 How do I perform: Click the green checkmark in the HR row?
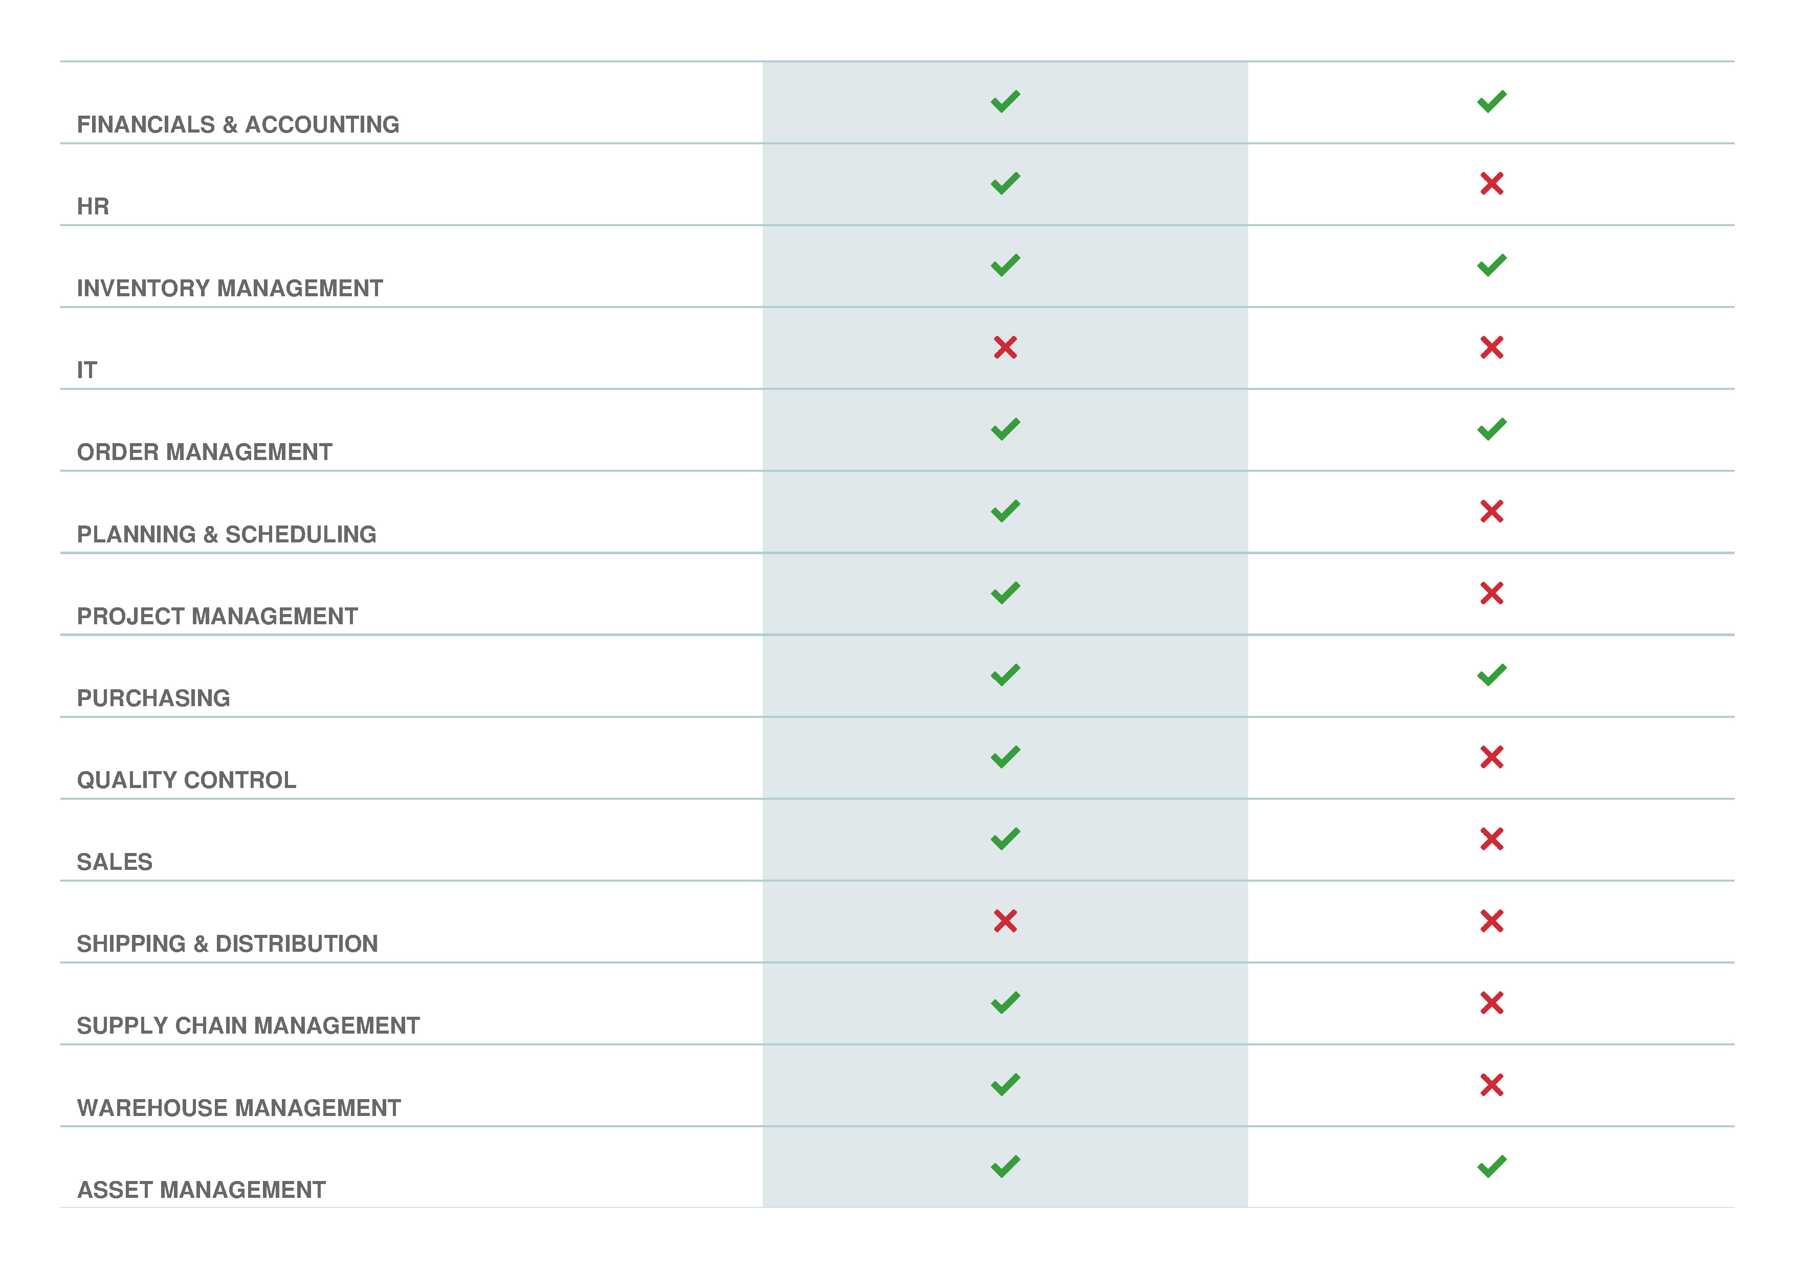[1005, 184]
